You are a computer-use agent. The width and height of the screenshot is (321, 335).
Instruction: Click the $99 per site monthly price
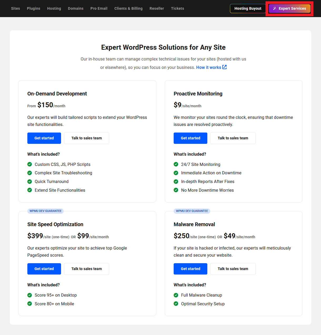pos(83,236)
